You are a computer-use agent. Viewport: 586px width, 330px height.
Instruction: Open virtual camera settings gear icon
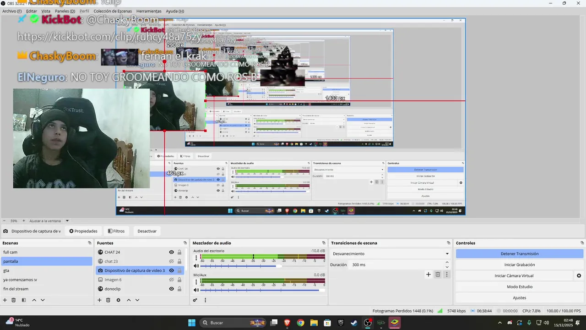tap(579, 275)
